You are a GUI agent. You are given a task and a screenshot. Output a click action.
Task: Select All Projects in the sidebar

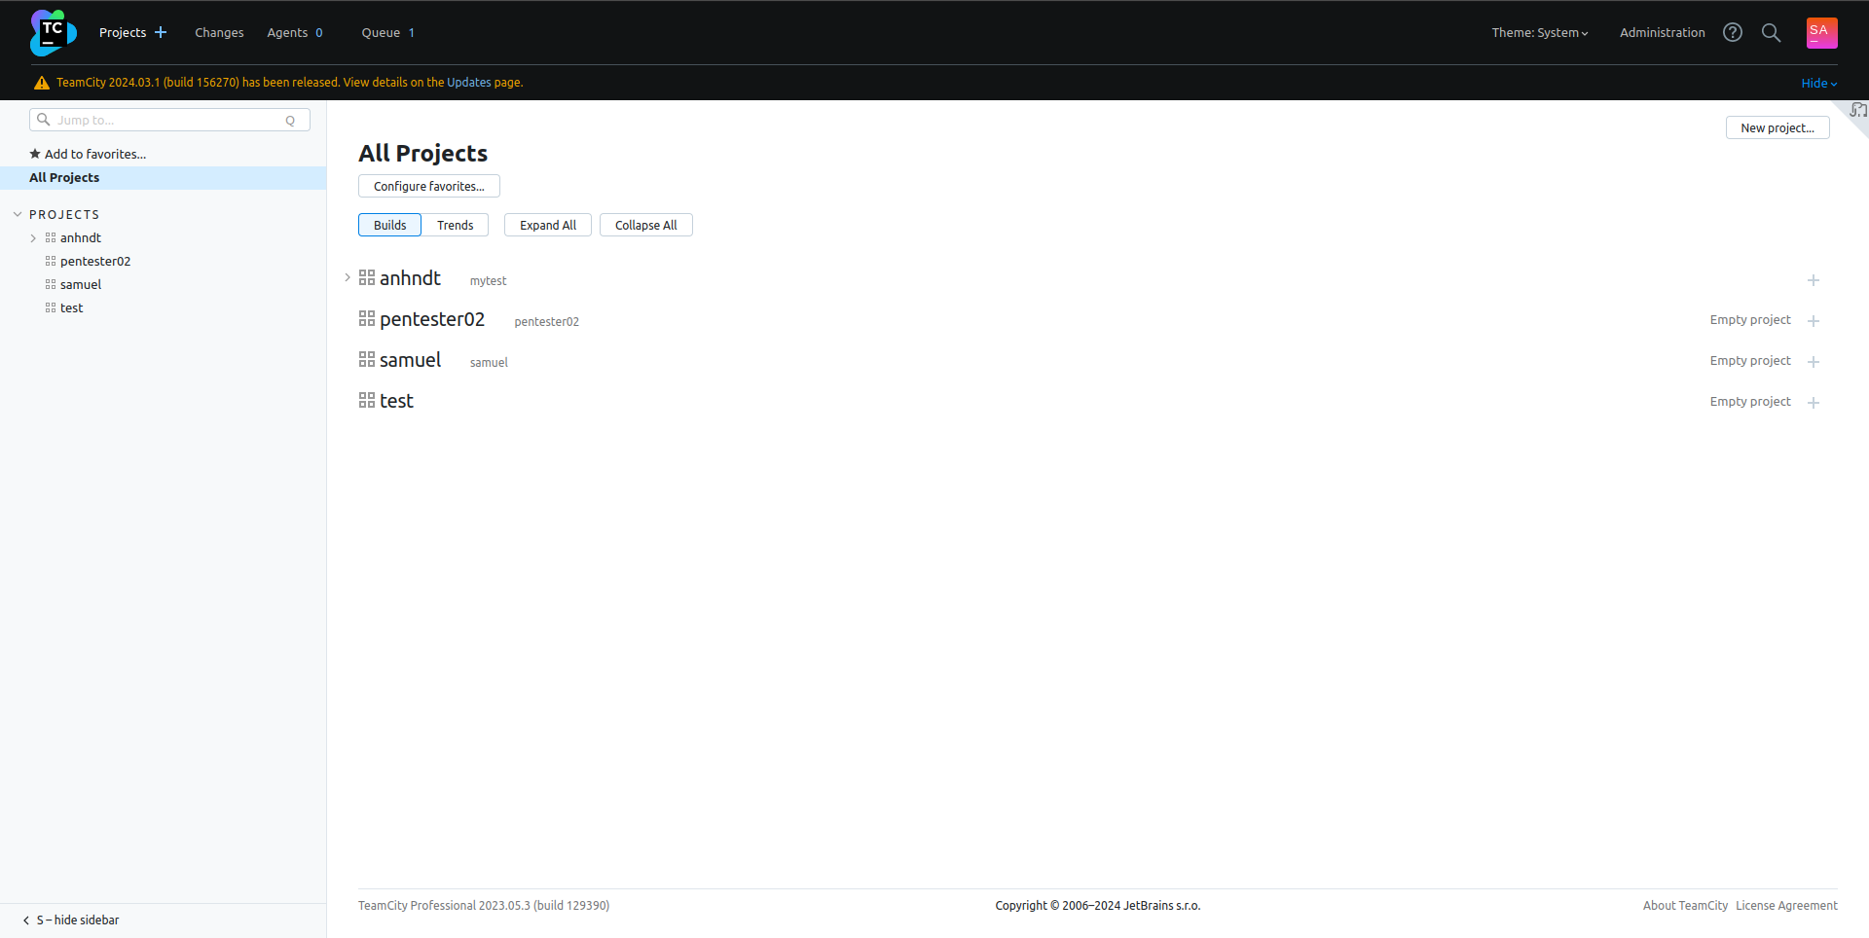pos(163,177)
